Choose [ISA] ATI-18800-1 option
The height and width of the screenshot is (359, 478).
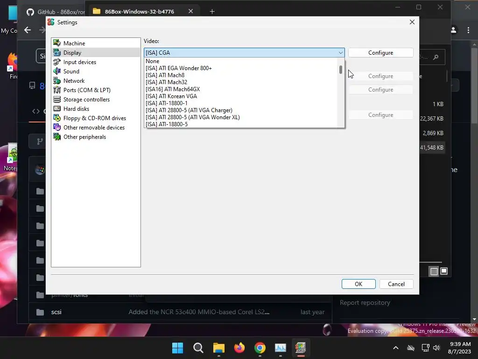pos(241,103)
